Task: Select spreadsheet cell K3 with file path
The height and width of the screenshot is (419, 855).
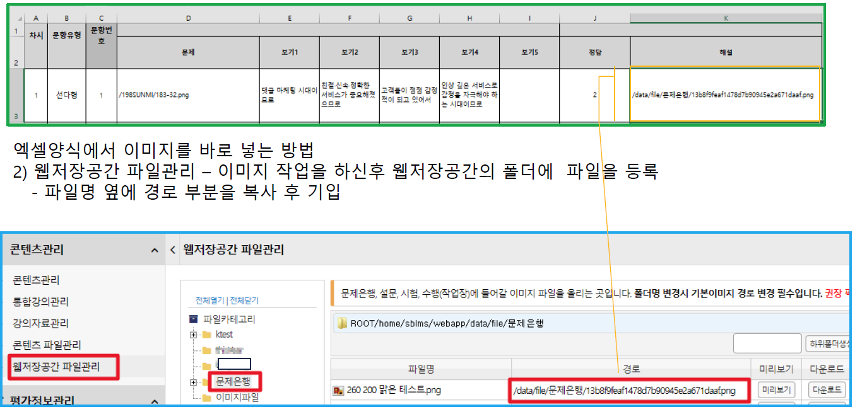Action: [x=724, y=95]
